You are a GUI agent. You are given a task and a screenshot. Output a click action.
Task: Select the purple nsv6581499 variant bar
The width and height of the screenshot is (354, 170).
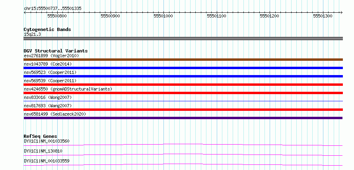[183, 118]
